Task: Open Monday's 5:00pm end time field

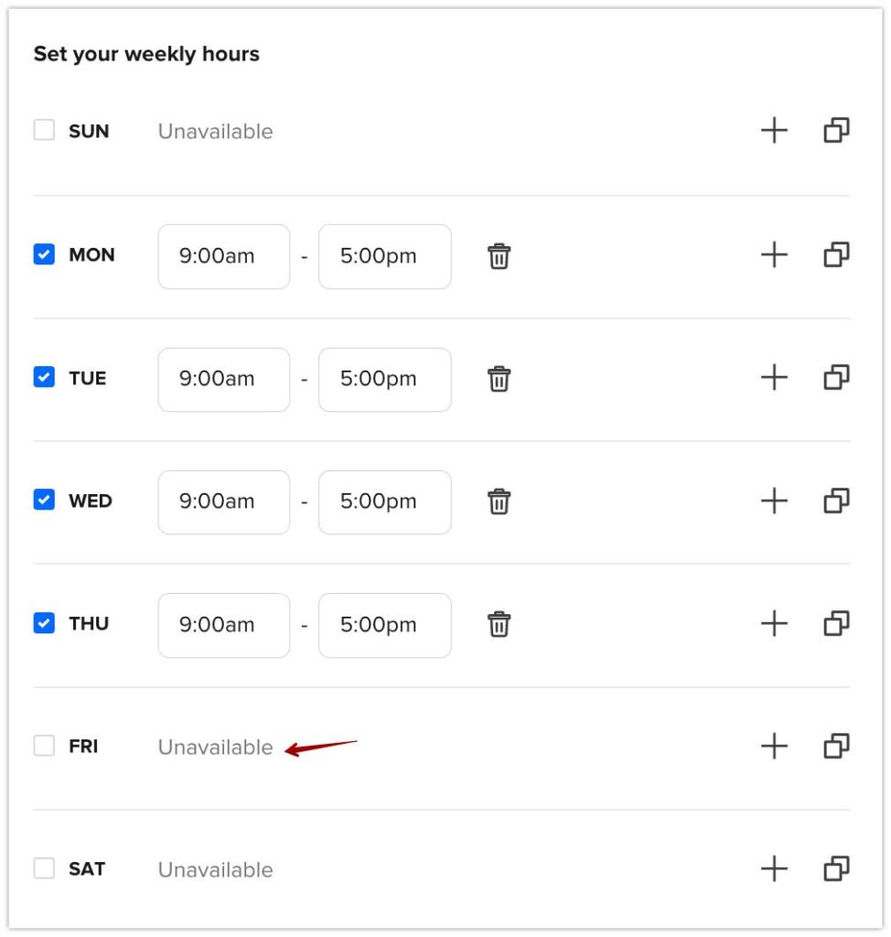Action: (385, 256)
